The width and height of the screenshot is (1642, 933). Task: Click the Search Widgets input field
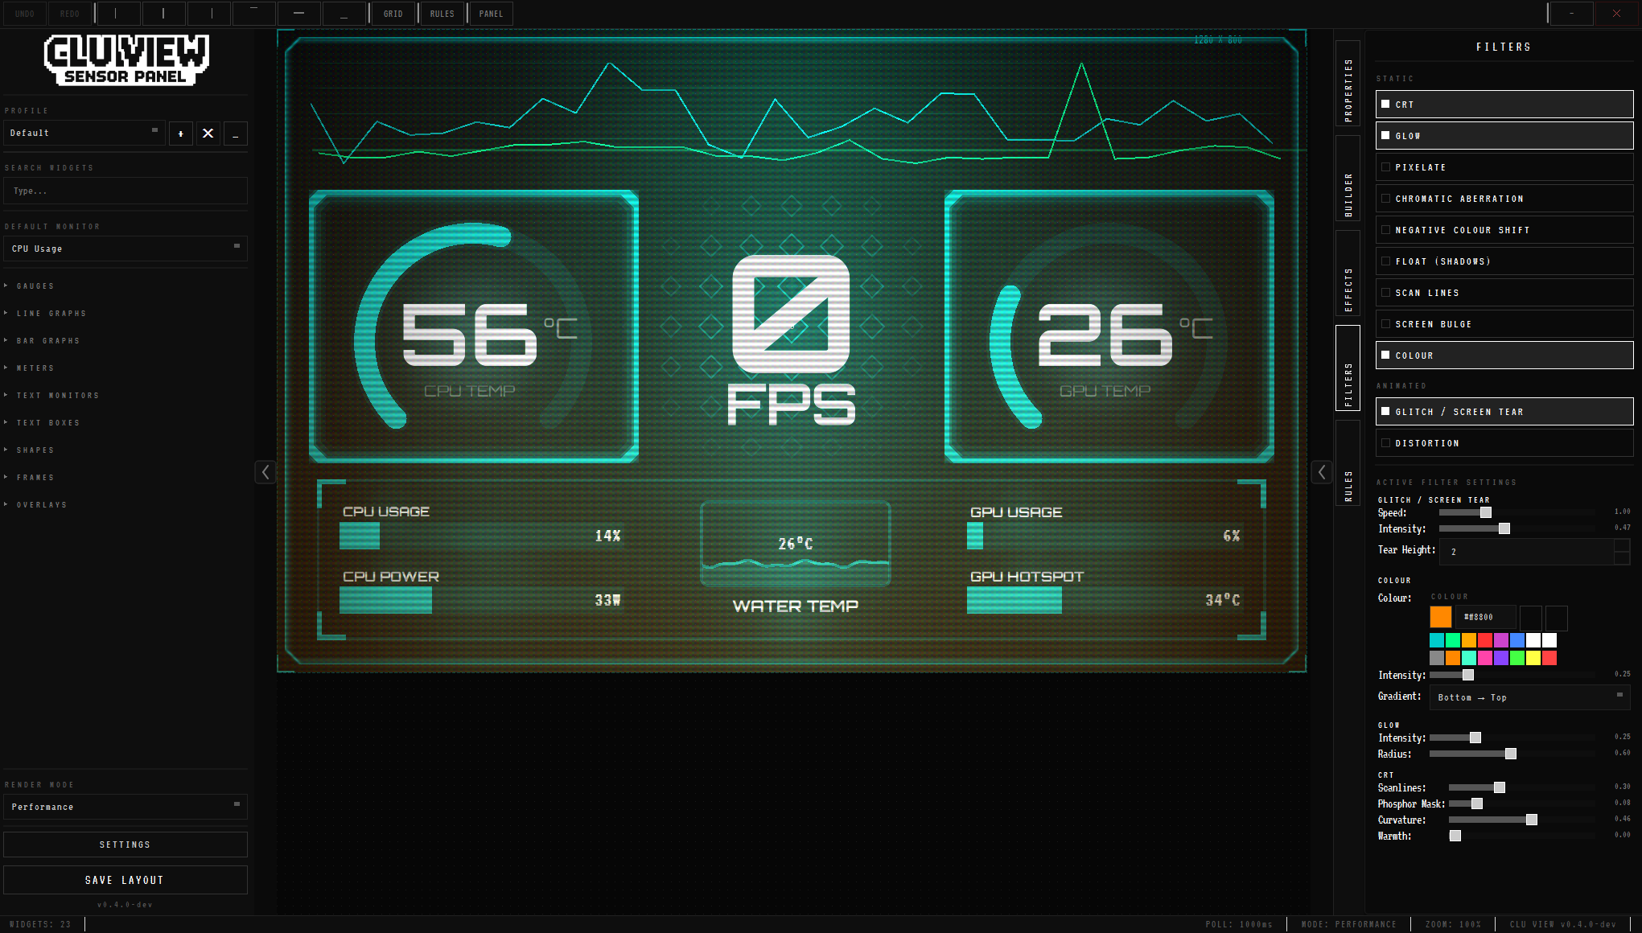125,191
